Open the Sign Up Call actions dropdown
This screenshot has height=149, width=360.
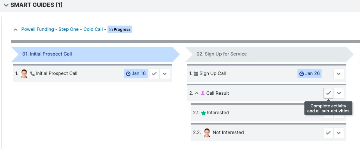(x=338, y=74)
